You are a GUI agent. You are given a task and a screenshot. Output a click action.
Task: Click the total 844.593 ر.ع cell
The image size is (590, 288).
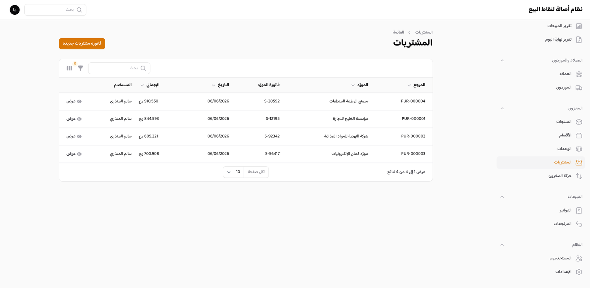[149, 119]
